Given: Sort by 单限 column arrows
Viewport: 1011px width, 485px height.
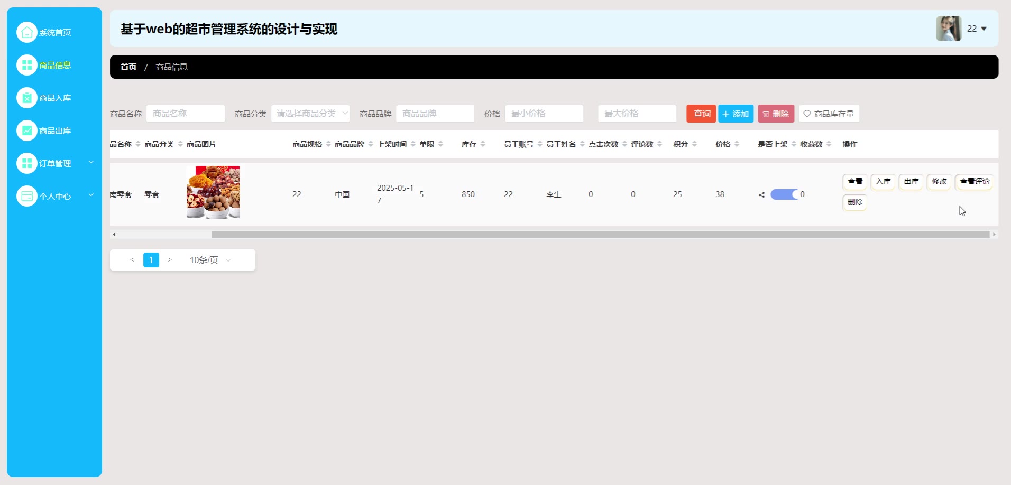Looking at the screenshot, I should (x=440, y=144).
